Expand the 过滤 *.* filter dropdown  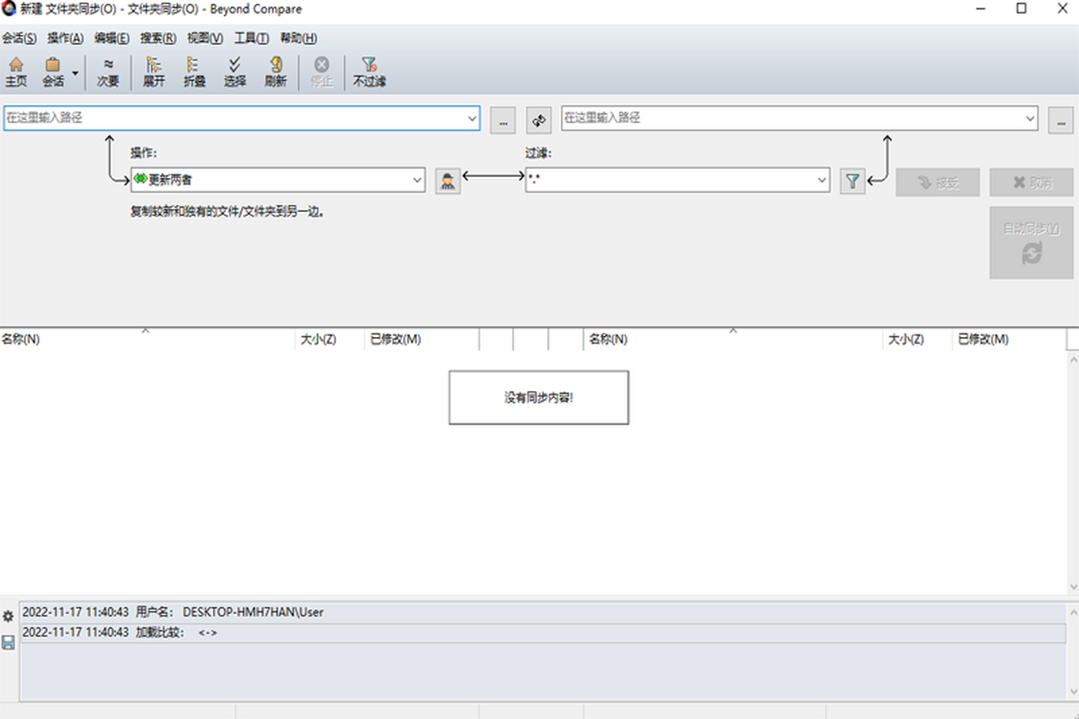822,181
